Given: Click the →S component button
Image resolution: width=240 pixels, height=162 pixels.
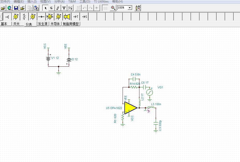Looking at the screenshot, I should [x=84, y=17].
